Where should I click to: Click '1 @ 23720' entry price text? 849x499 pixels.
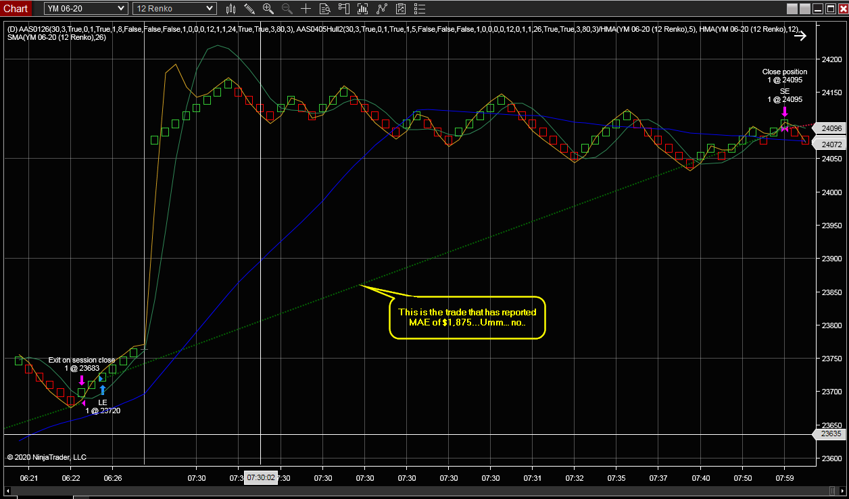(103, 411)
